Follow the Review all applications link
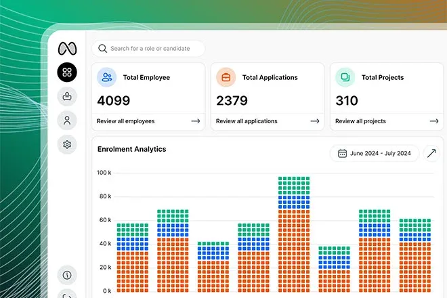Image resolution: width=447 pixels, height=298 pixels. tap(247, 121)
